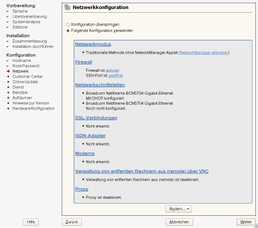Click the Netzwerk step in sidebar

[21, 71]
